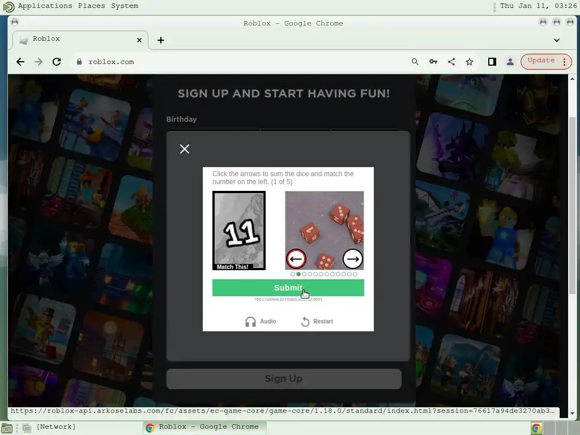Click the page scrollbar thumb

tap(572, 205)
